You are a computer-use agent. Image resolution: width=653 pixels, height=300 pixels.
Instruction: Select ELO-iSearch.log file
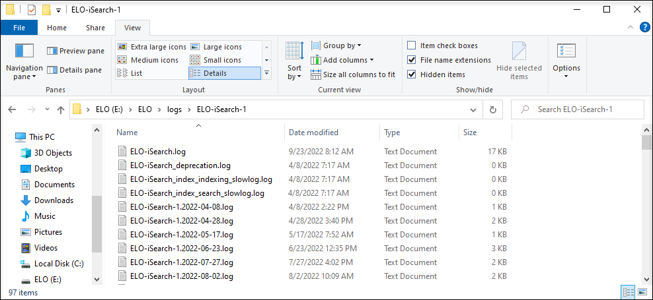coord(158,151)
